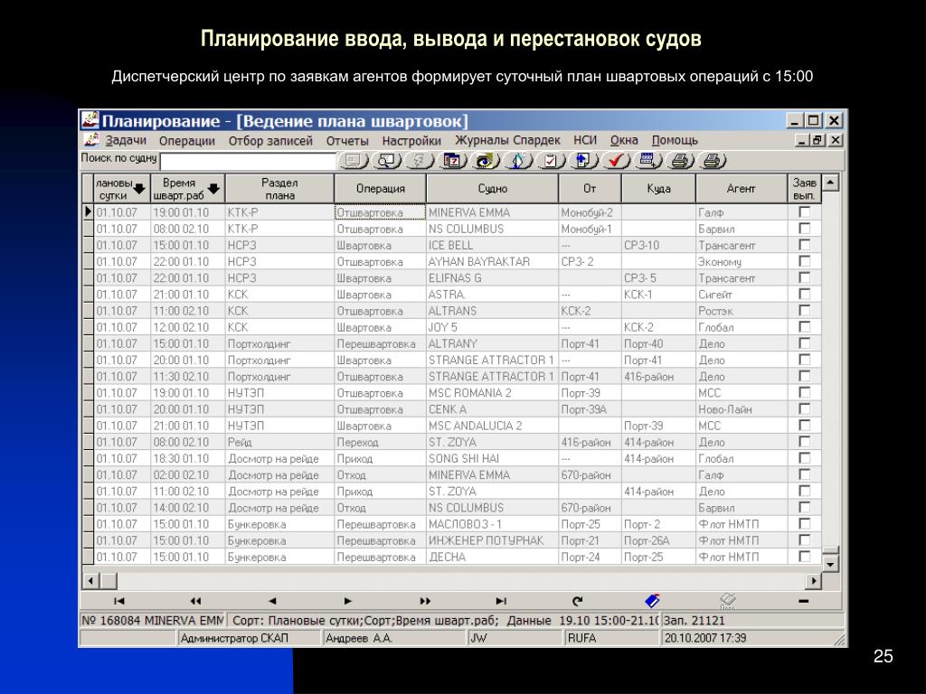Tick the checkbox in the AYHAN BAYRAKTAR row
The width and height of the screenshot is (926, 694).
pos(804,261)
